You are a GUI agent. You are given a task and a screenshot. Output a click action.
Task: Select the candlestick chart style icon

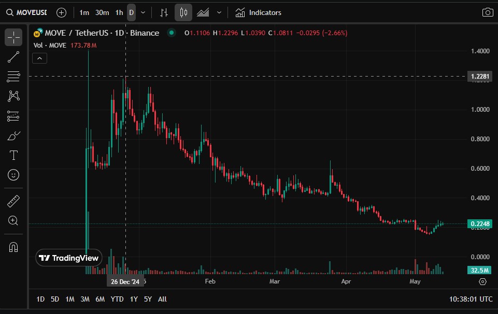pos(183,13)
